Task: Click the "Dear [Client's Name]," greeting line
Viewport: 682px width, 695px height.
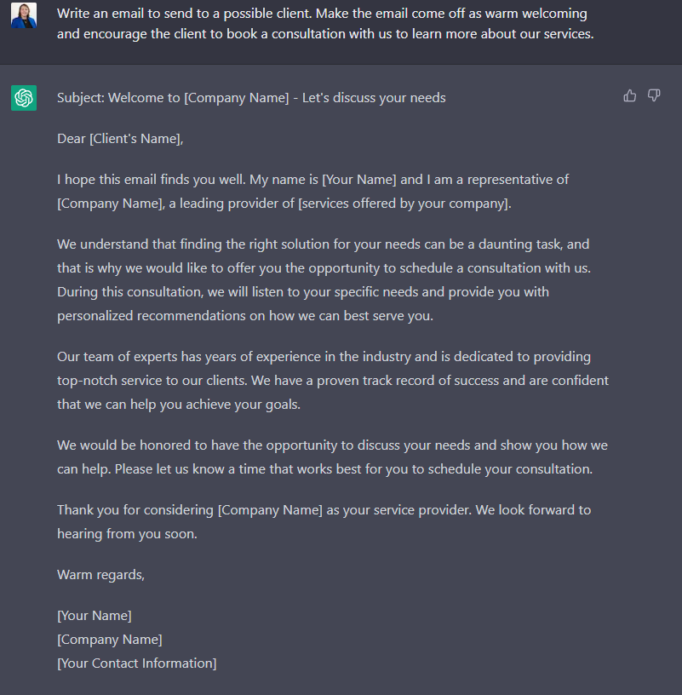Action: coord(120,139)
